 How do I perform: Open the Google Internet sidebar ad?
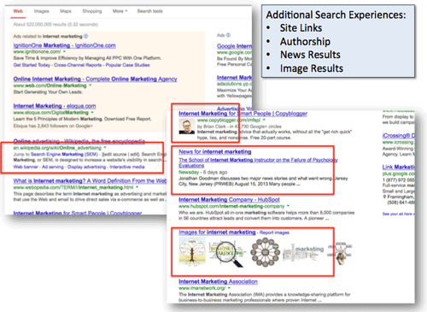pyautogui.click(x=234, y=46)
